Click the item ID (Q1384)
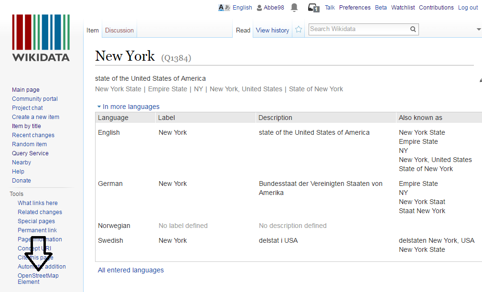Viewport: 482px width, 292px height. click(x=176, y=58)
